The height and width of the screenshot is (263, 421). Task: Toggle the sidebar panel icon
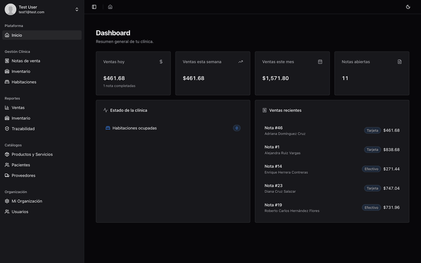94,7
